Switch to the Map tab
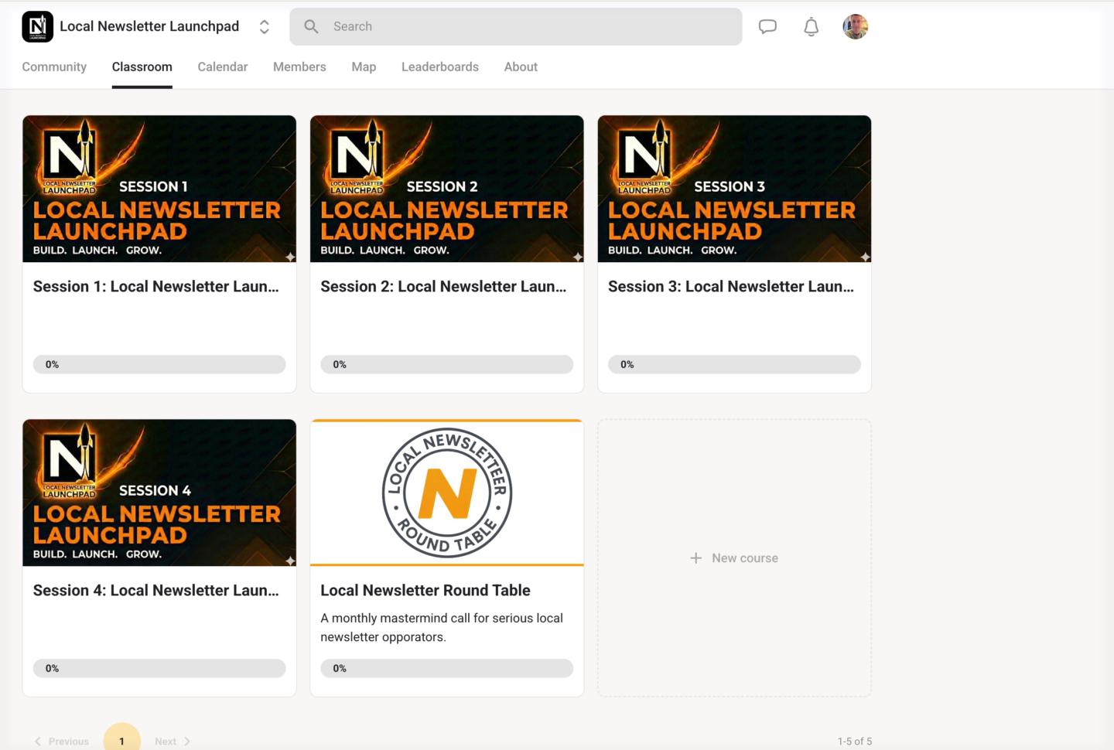This screenshot has width=1114, height=750. 364,66
